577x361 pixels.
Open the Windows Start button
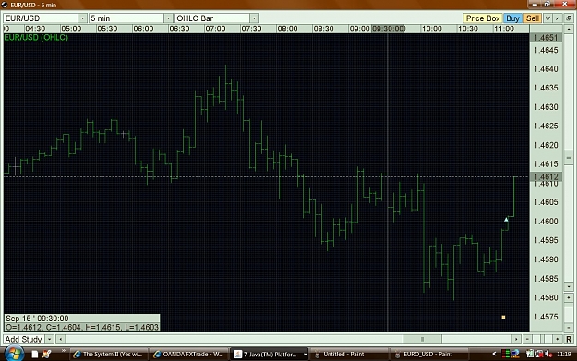[14, 354]
